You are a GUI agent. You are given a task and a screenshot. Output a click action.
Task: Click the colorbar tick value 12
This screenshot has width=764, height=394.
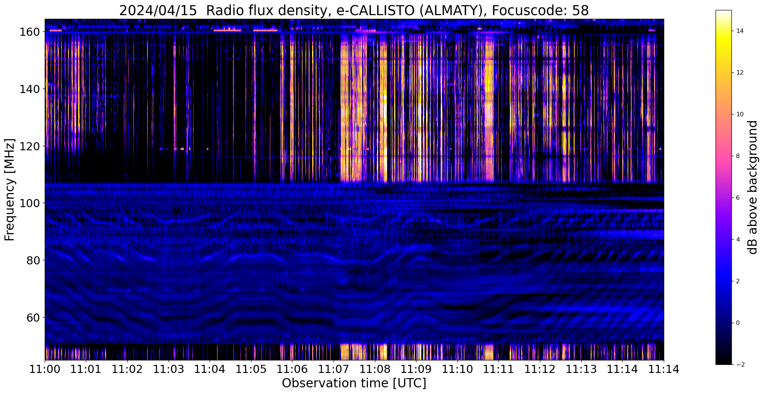pos(740,73)
